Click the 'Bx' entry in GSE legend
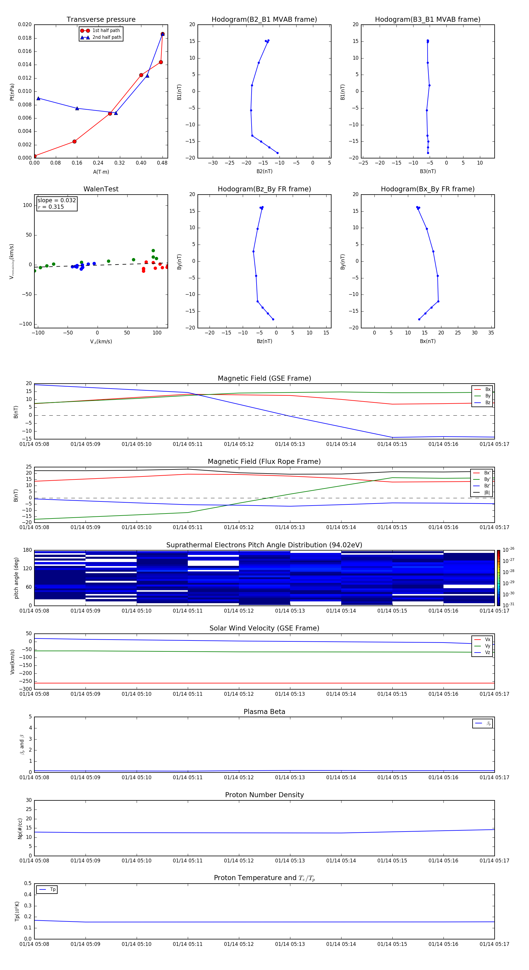The height and width of the screenshot is (970, 529). (482, 389)
